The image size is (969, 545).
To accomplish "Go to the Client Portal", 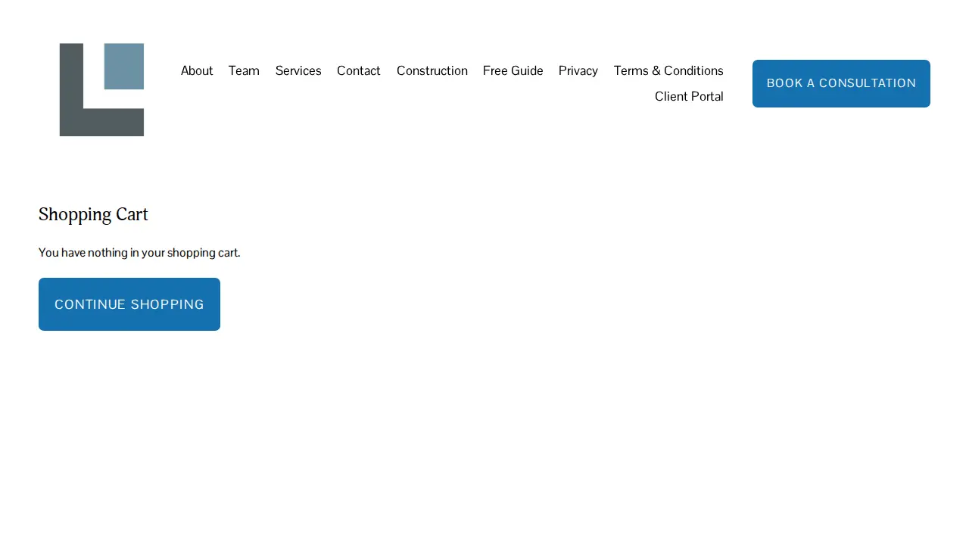I will click(689, 96).
